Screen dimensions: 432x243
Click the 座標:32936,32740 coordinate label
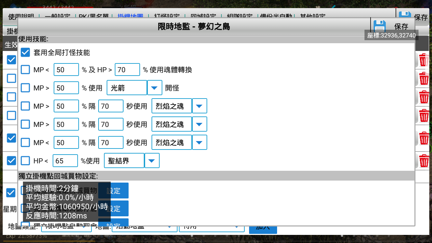point(391,35)
